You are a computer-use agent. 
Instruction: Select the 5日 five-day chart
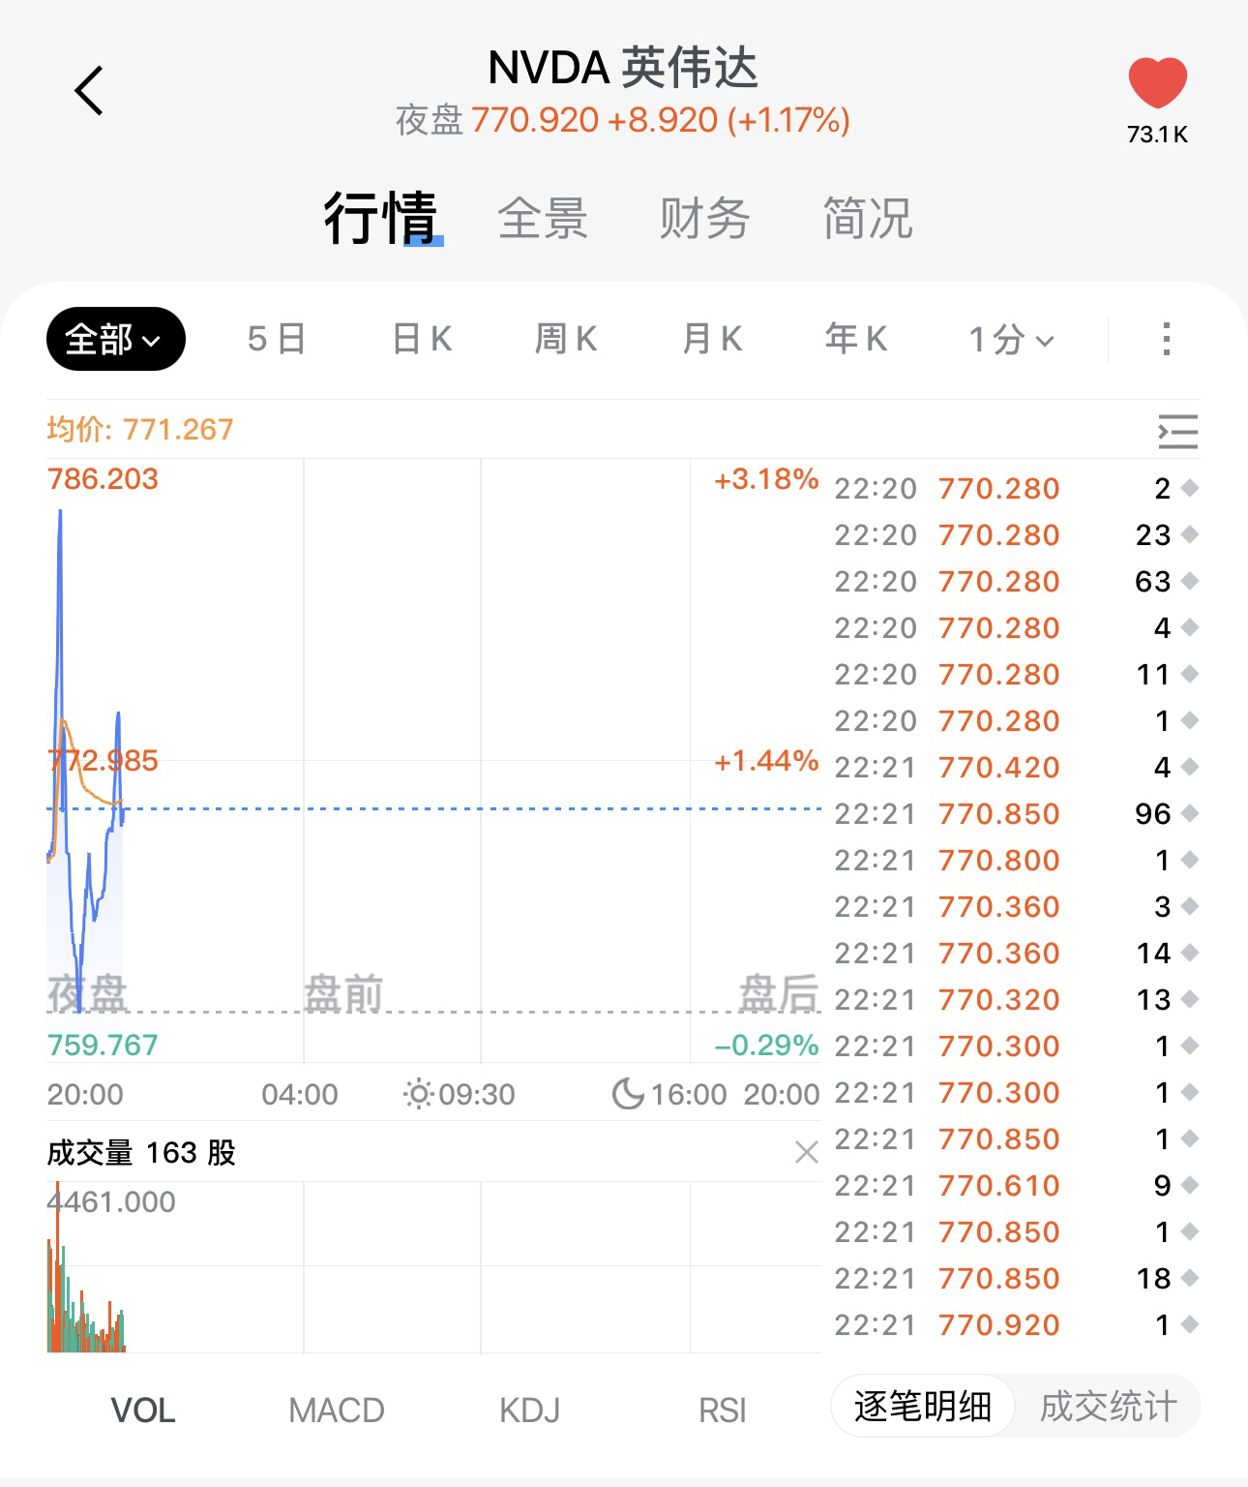tap(276, 339)
